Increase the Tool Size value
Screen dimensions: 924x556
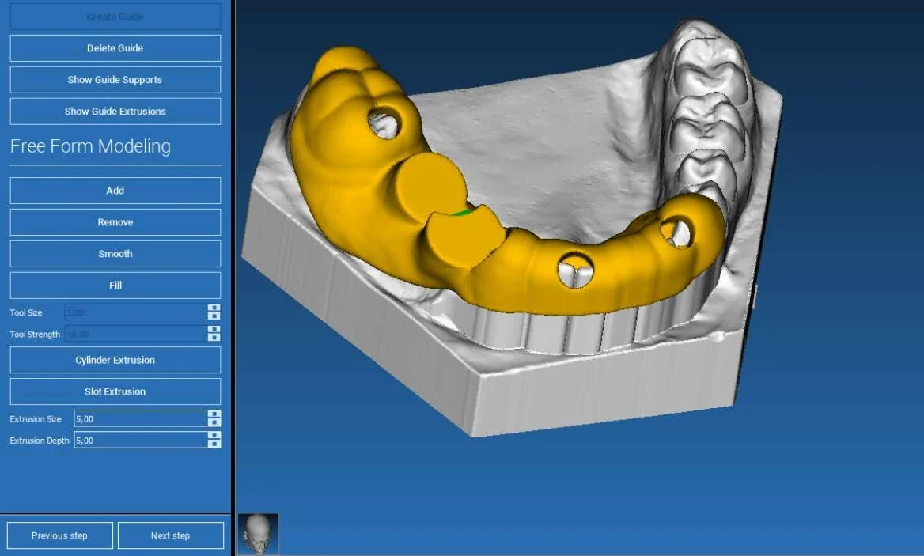[x=214, y=308]
